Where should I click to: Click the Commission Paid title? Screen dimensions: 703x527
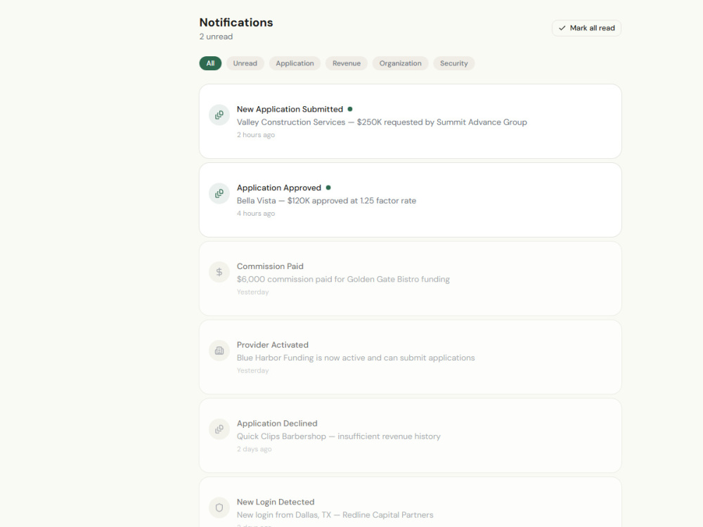click(x=270, y=266)
